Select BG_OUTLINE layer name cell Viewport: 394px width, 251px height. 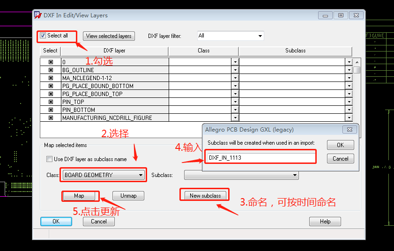pos(115,70)
